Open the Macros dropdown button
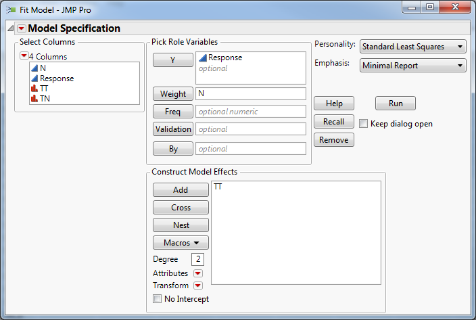The width and height of the screenshot is (476, 320). (x=181, y=243)
